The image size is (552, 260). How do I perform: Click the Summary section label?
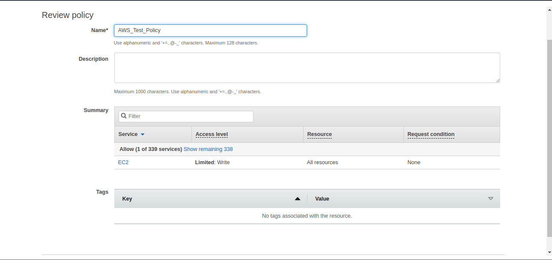click(x=96, y=110)
